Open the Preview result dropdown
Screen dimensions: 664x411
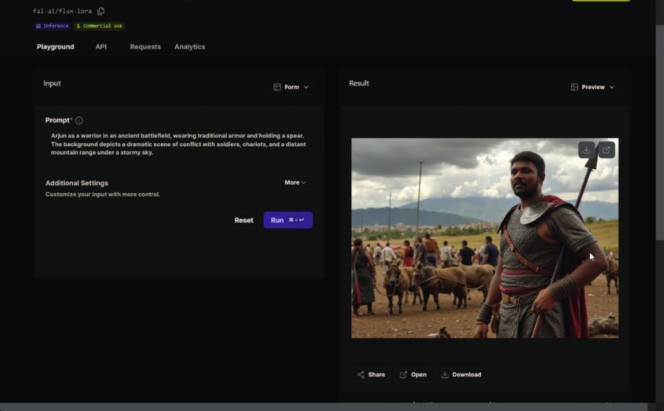(592, 87)
